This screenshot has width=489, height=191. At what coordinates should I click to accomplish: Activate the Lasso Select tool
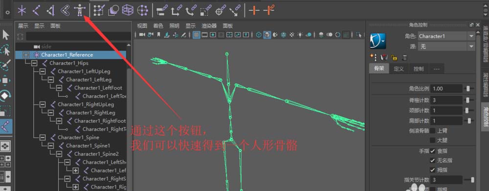pos(5,50)
